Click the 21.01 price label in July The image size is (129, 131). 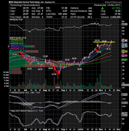tap(33, 57)
